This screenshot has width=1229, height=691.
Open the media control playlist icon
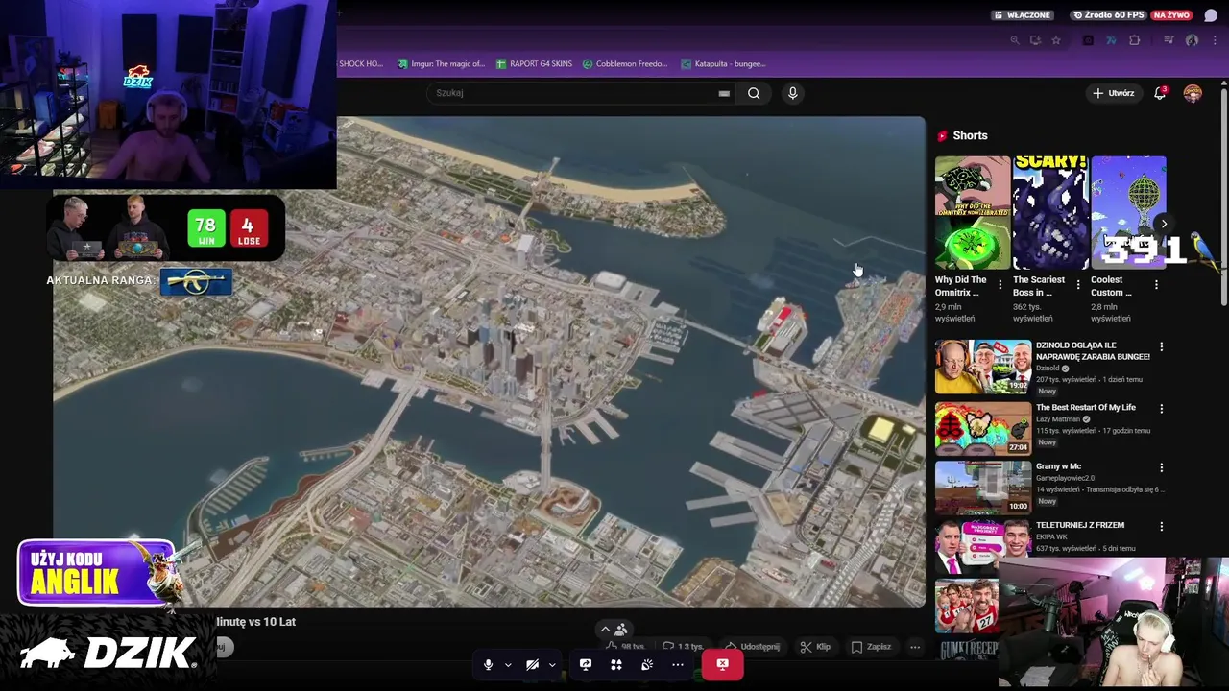(1169, 40)
